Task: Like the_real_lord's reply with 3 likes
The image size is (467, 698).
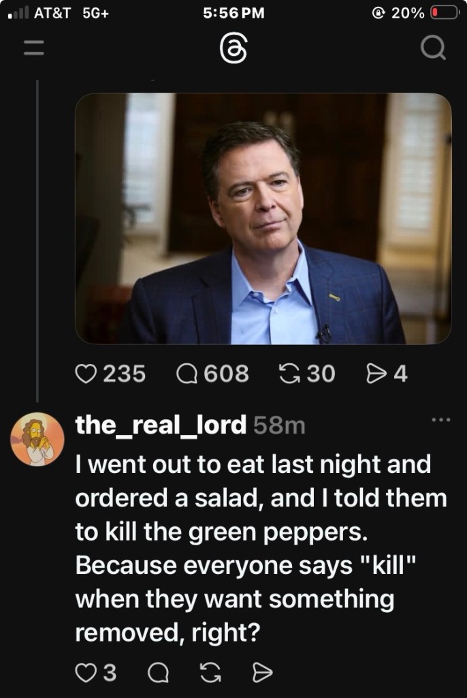Action: (86, 673)
